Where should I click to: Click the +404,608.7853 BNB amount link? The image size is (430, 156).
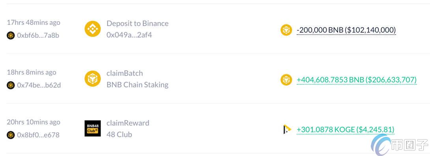pos(357,80)
